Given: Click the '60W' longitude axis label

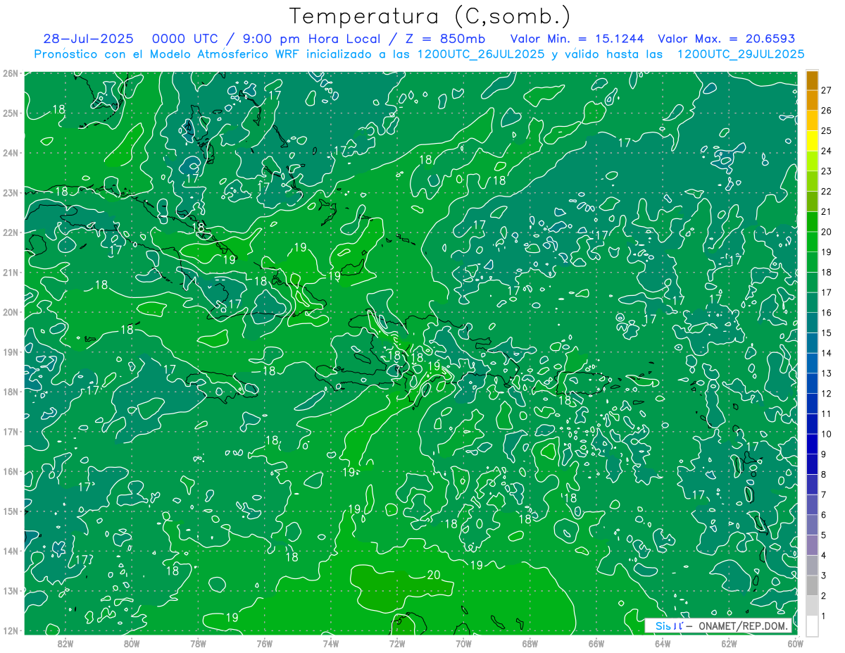Looking at the screenshot, I should [x=795, y=643].
